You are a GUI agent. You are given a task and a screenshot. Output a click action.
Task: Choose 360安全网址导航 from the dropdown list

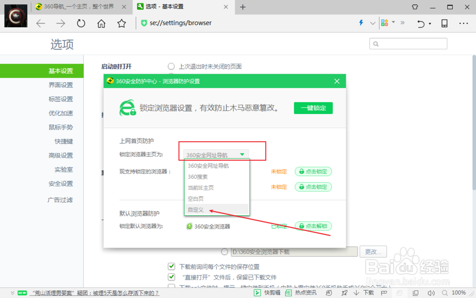pos(217,166)
